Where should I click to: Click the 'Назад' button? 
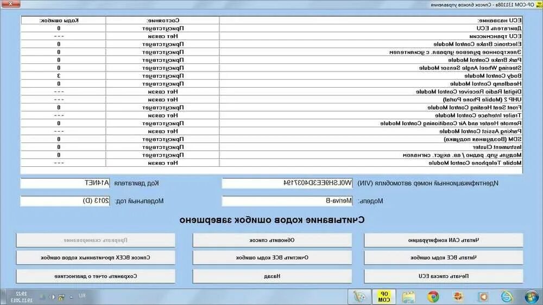click(272, 276)
